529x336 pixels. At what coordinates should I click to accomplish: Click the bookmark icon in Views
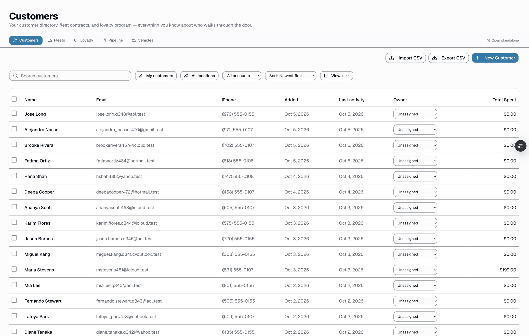[326, 76]
